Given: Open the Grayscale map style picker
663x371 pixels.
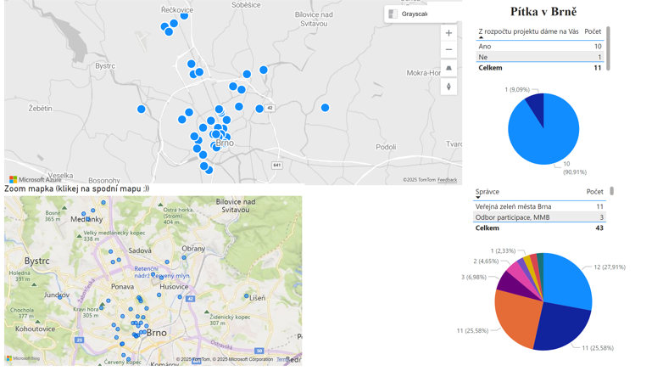Looking at the screenshot, I should point(406,14).
